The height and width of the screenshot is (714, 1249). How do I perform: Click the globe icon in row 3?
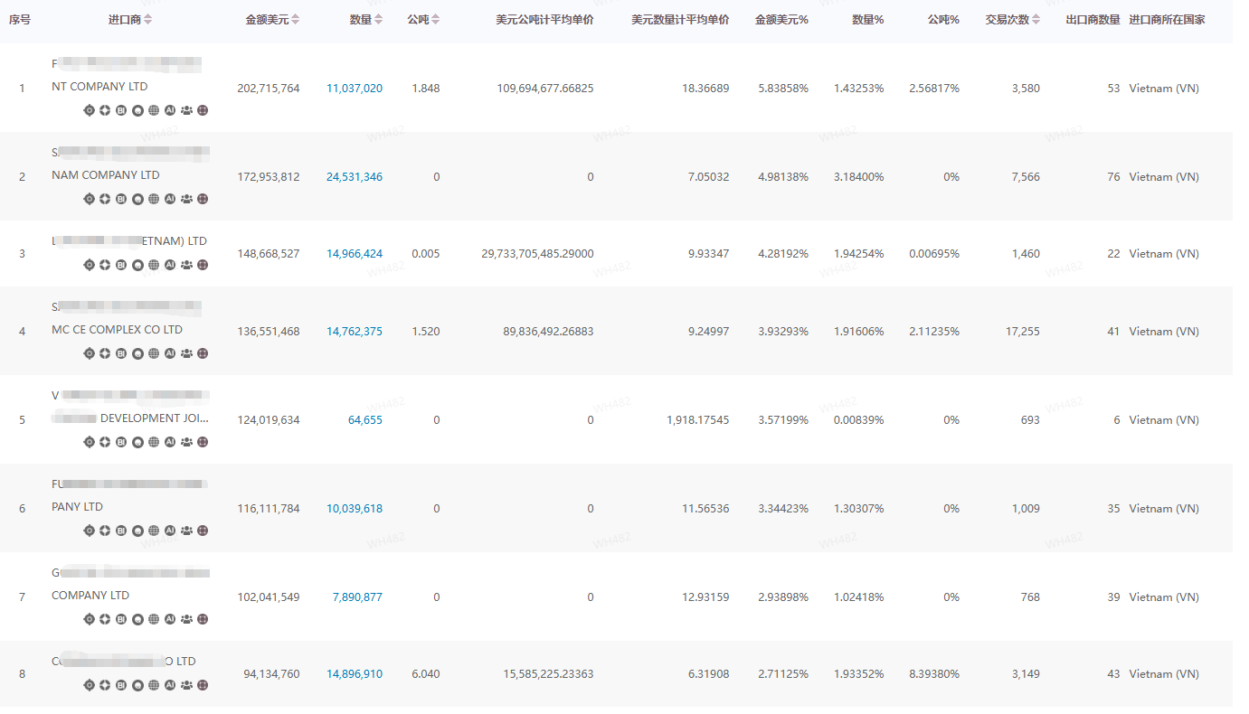click(x=154, y=265)
